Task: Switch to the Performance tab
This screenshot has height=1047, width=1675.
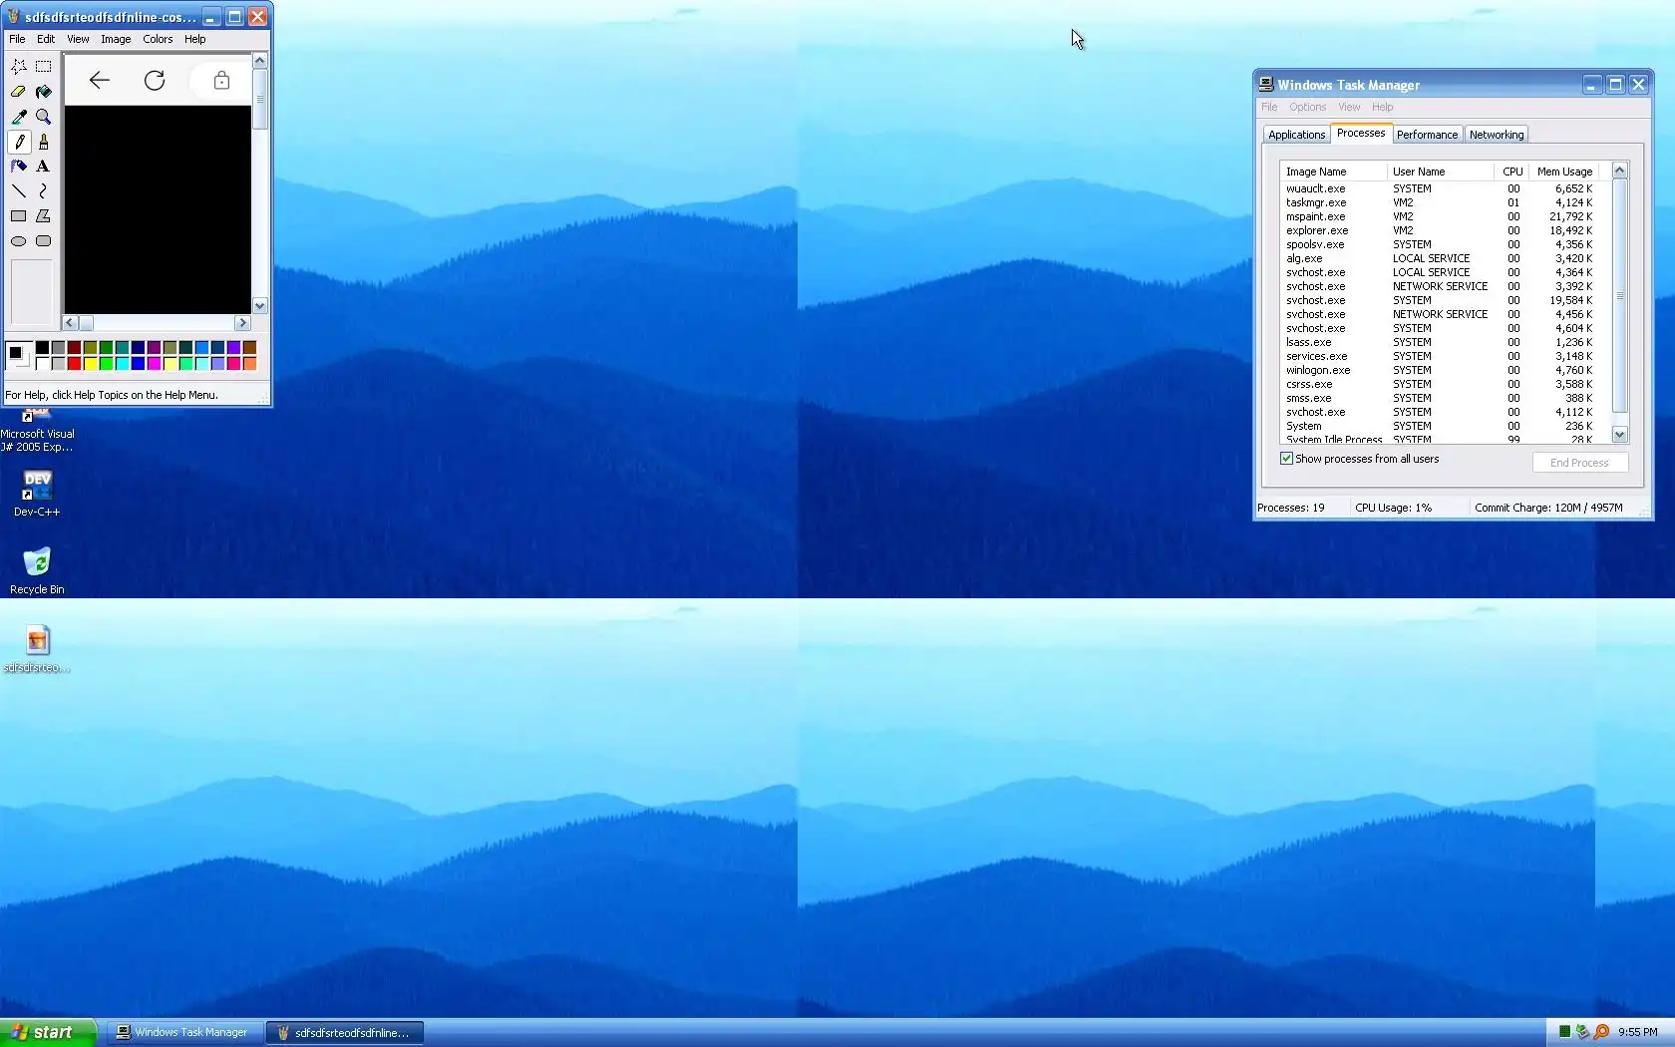Action: tap(1427, 135)
